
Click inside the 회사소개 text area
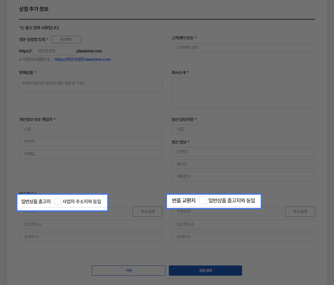tap(243, 93)
